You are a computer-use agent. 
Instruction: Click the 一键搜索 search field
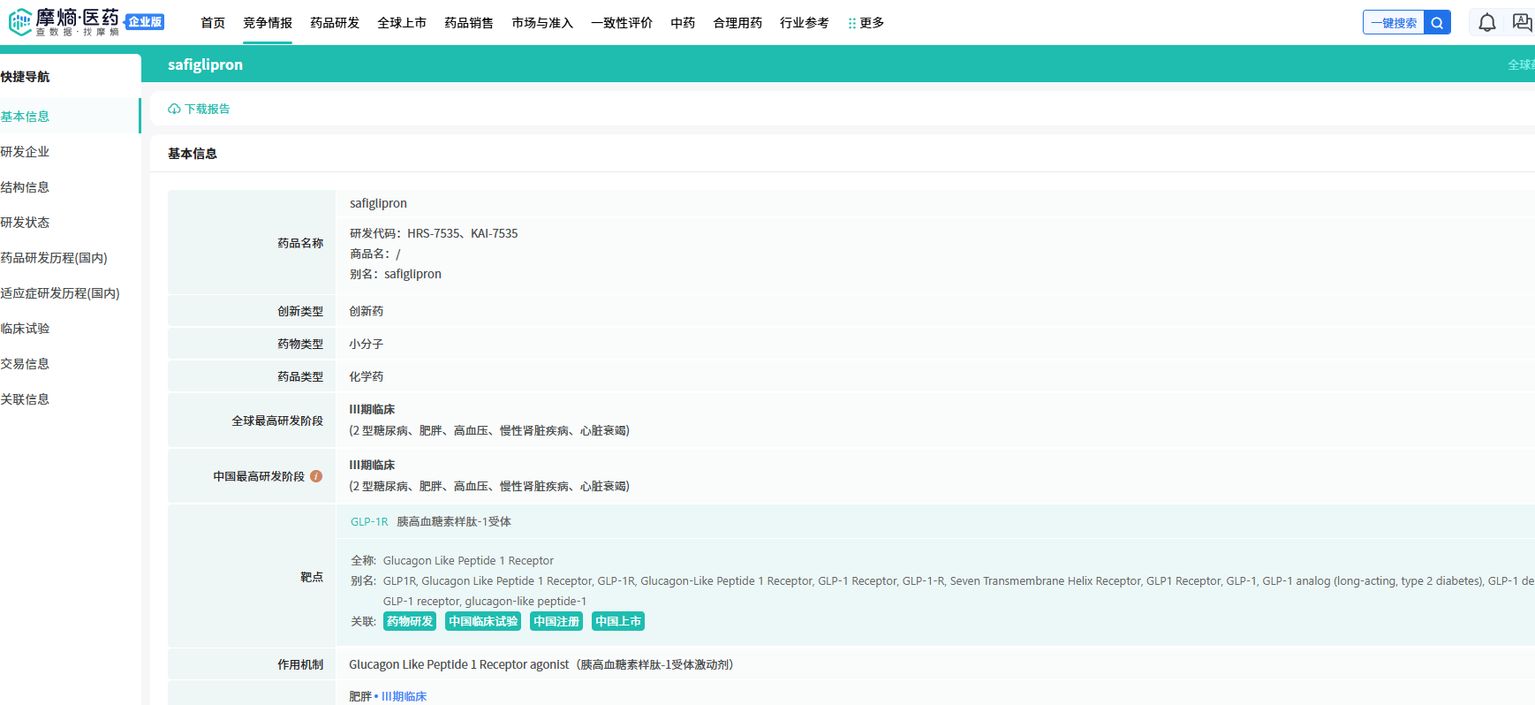(1394, 23)
